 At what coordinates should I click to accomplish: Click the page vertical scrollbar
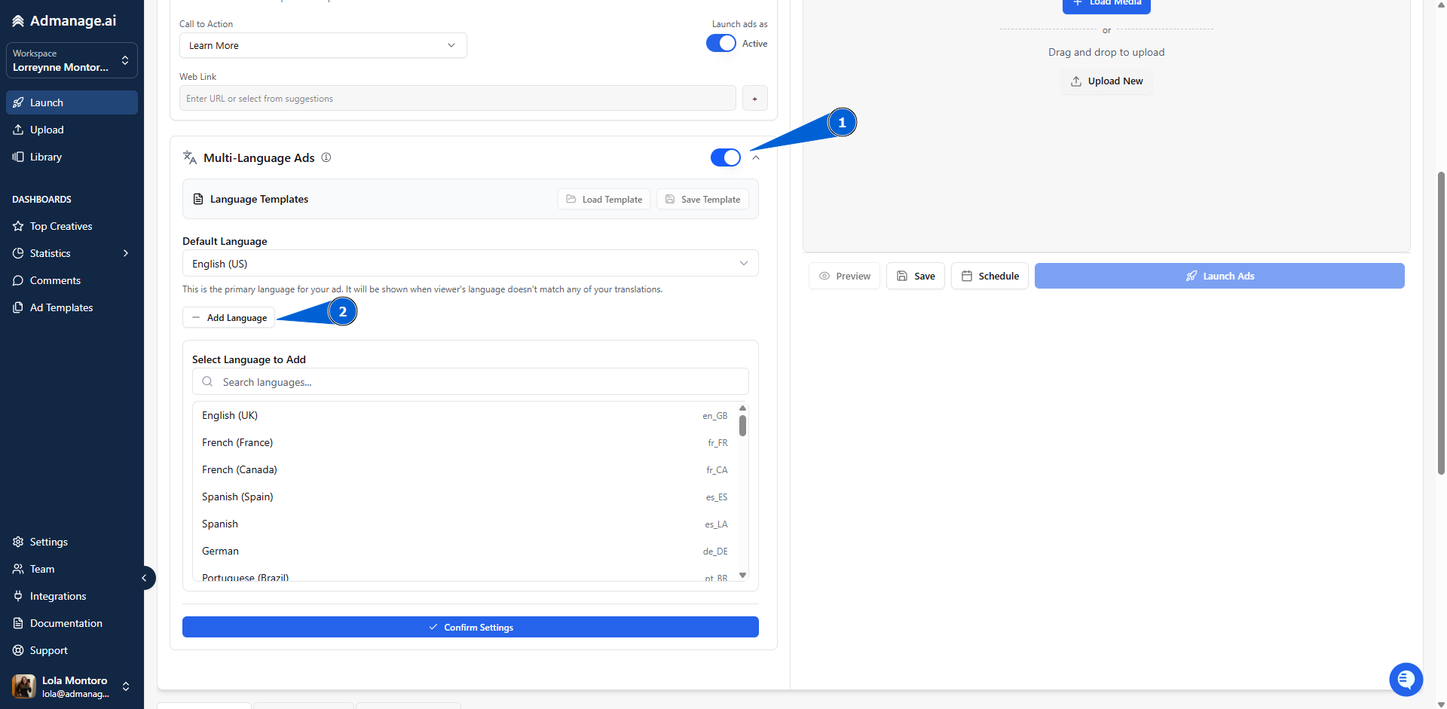tap(1441, 324)
